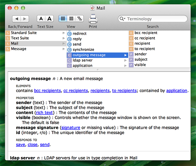196x166 pixels.
Task: Zoom the window with the green button
Action: [23, 8]
